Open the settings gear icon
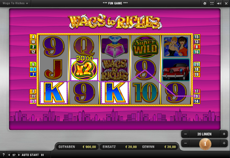230x158 pixels. pyautogui.click(x=205, y=4)
